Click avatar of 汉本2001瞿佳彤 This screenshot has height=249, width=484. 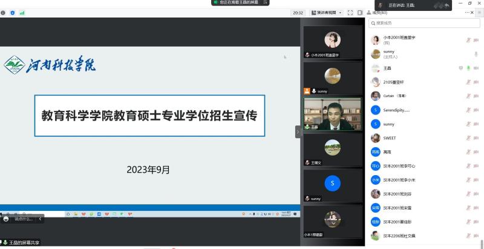tap(375, 222)
